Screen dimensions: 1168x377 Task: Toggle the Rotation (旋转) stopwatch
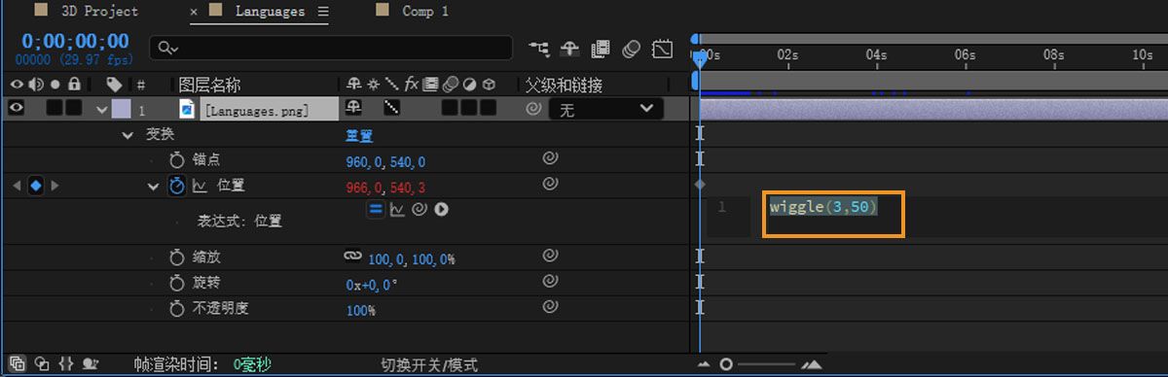(177, 283)
